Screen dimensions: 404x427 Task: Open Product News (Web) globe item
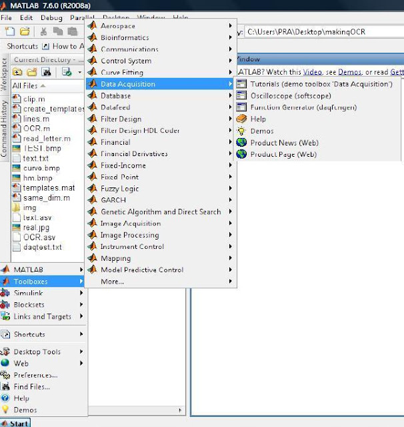(x=317, y=142)
